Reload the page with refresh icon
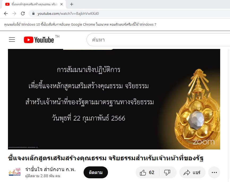 23,13
